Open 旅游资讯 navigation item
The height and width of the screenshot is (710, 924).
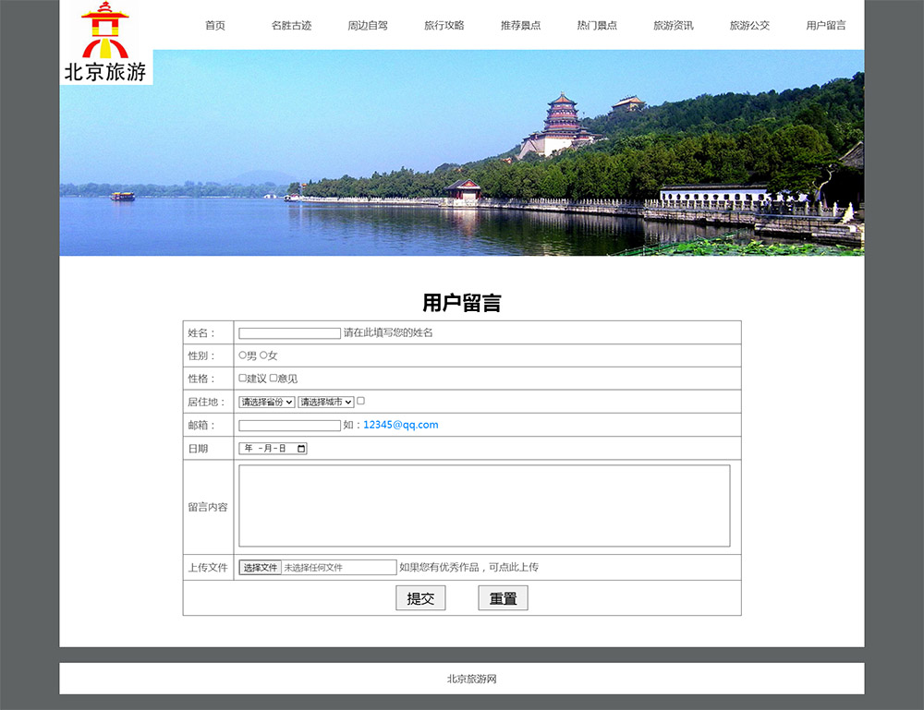coord(674,25)
